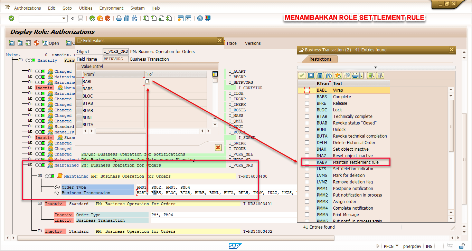Select the Restrictions tab
Screen dimensions: 472x251
click(320, 59)
